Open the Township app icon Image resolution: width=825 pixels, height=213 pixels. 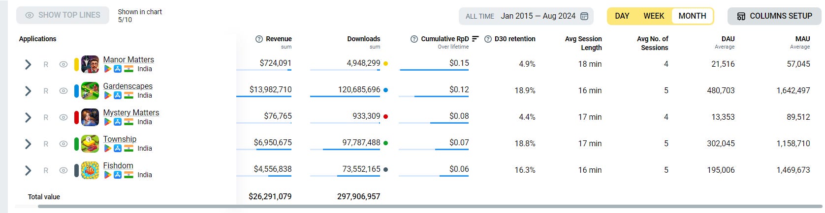[90, 144]
